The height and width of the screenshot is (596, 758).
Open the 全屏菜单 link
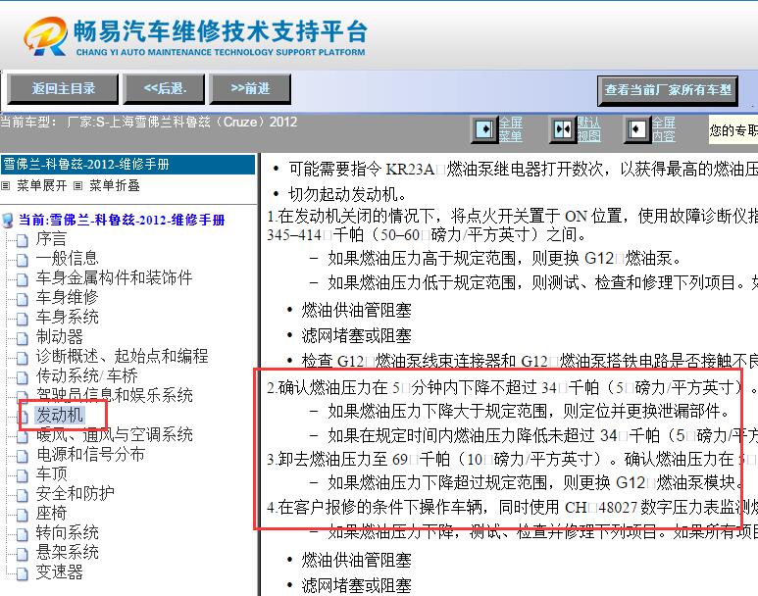click(x=511, y=129)
